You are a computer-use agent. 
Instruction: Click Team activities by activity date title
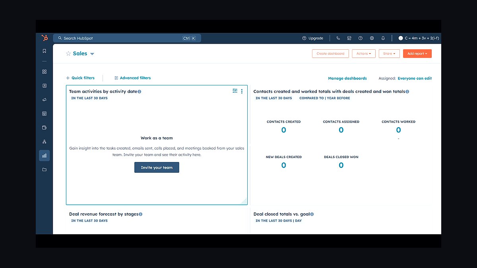pyautogui.click(x=103, y=92)
